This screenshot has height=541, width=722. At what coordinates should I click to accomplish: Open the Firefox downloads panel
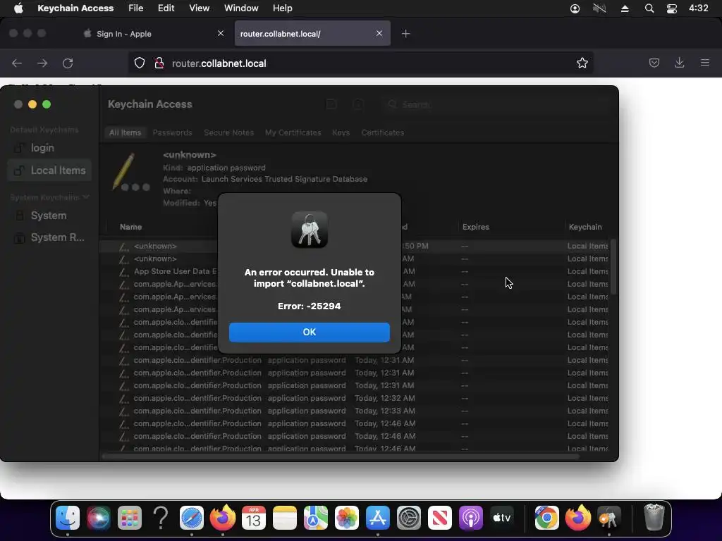[x=679, y=63]
